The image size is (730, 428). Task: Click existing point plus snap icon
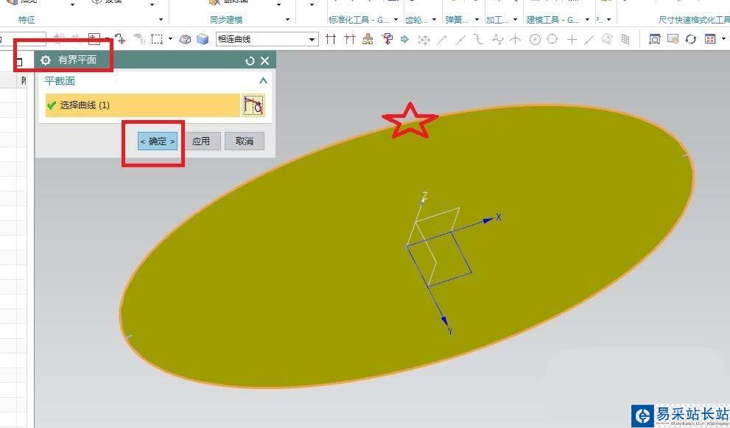[572, 40]
